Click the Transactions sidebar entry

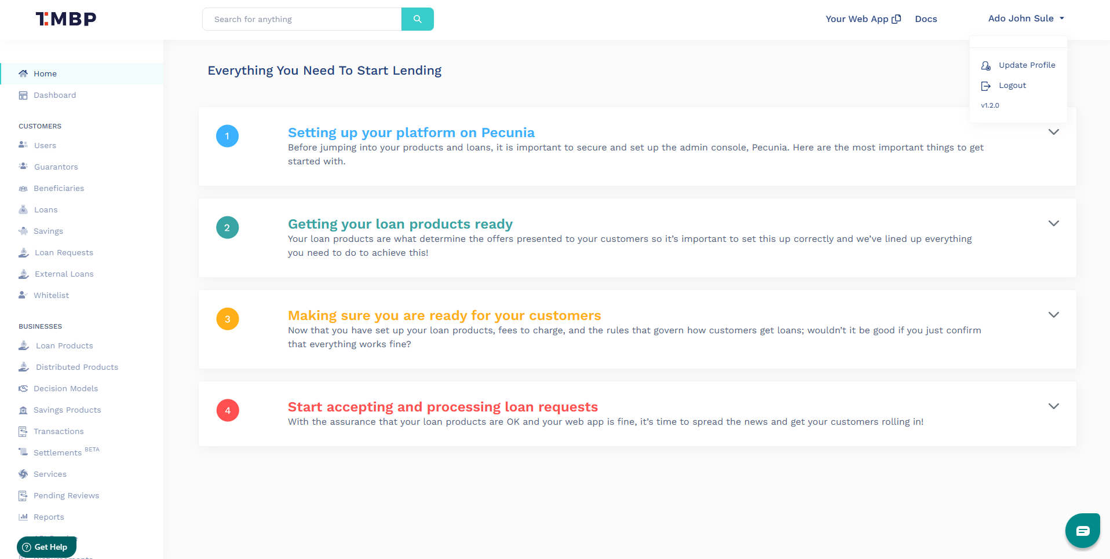[59, 431]
